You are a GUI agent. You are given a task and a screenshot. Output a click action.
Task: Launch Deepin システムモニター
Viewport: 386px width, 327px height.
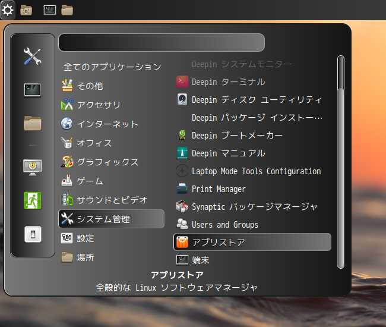242,64
